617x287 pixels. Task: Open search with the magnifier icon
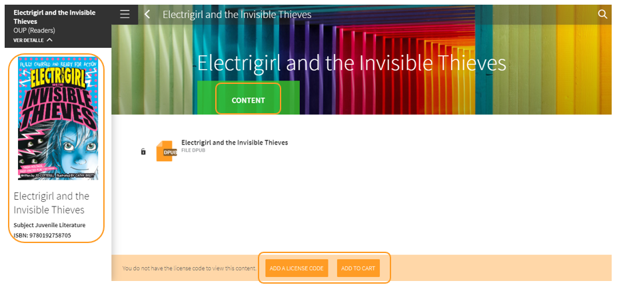pyautogui.click(x=602, y=14)
